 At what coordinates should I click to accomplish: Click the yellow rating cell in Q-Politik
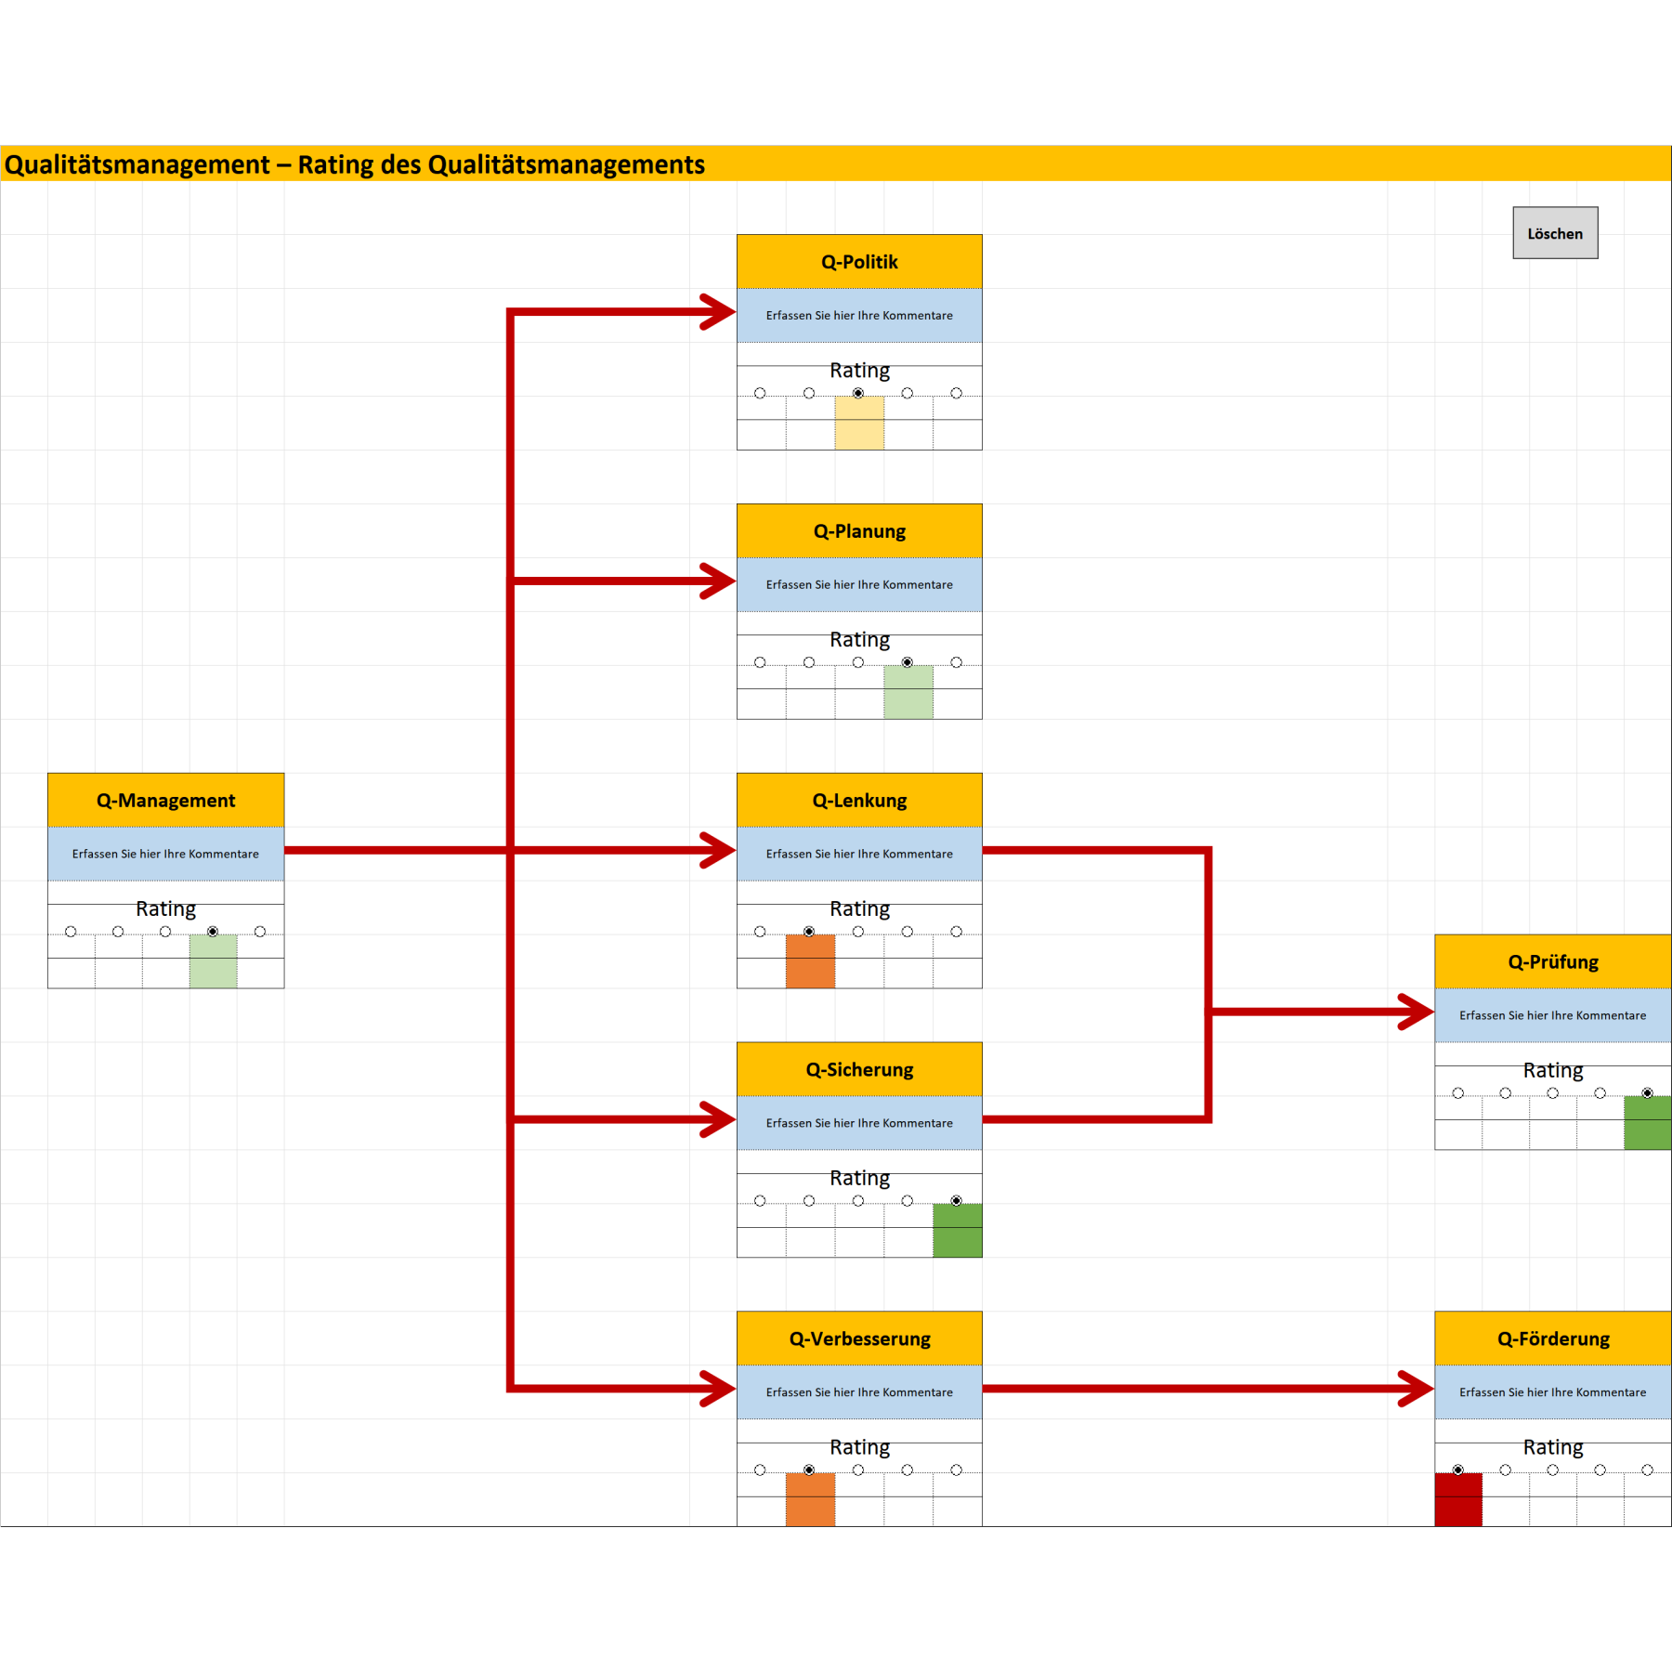(x=859, y=424)
